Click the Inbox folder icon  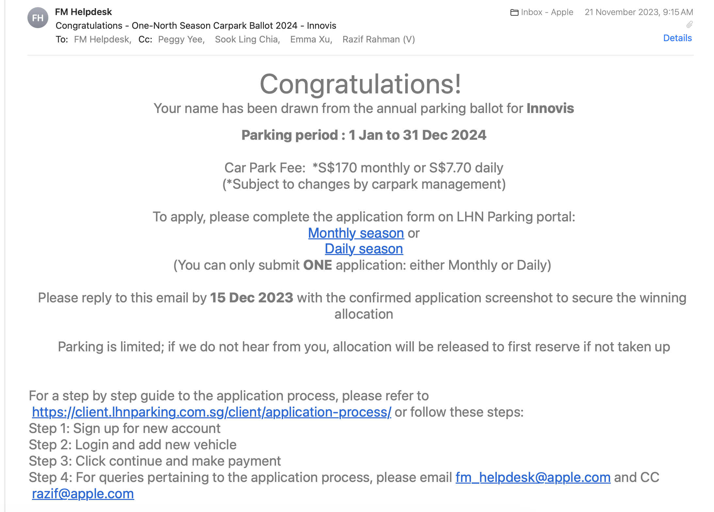[x=514, y=12]
